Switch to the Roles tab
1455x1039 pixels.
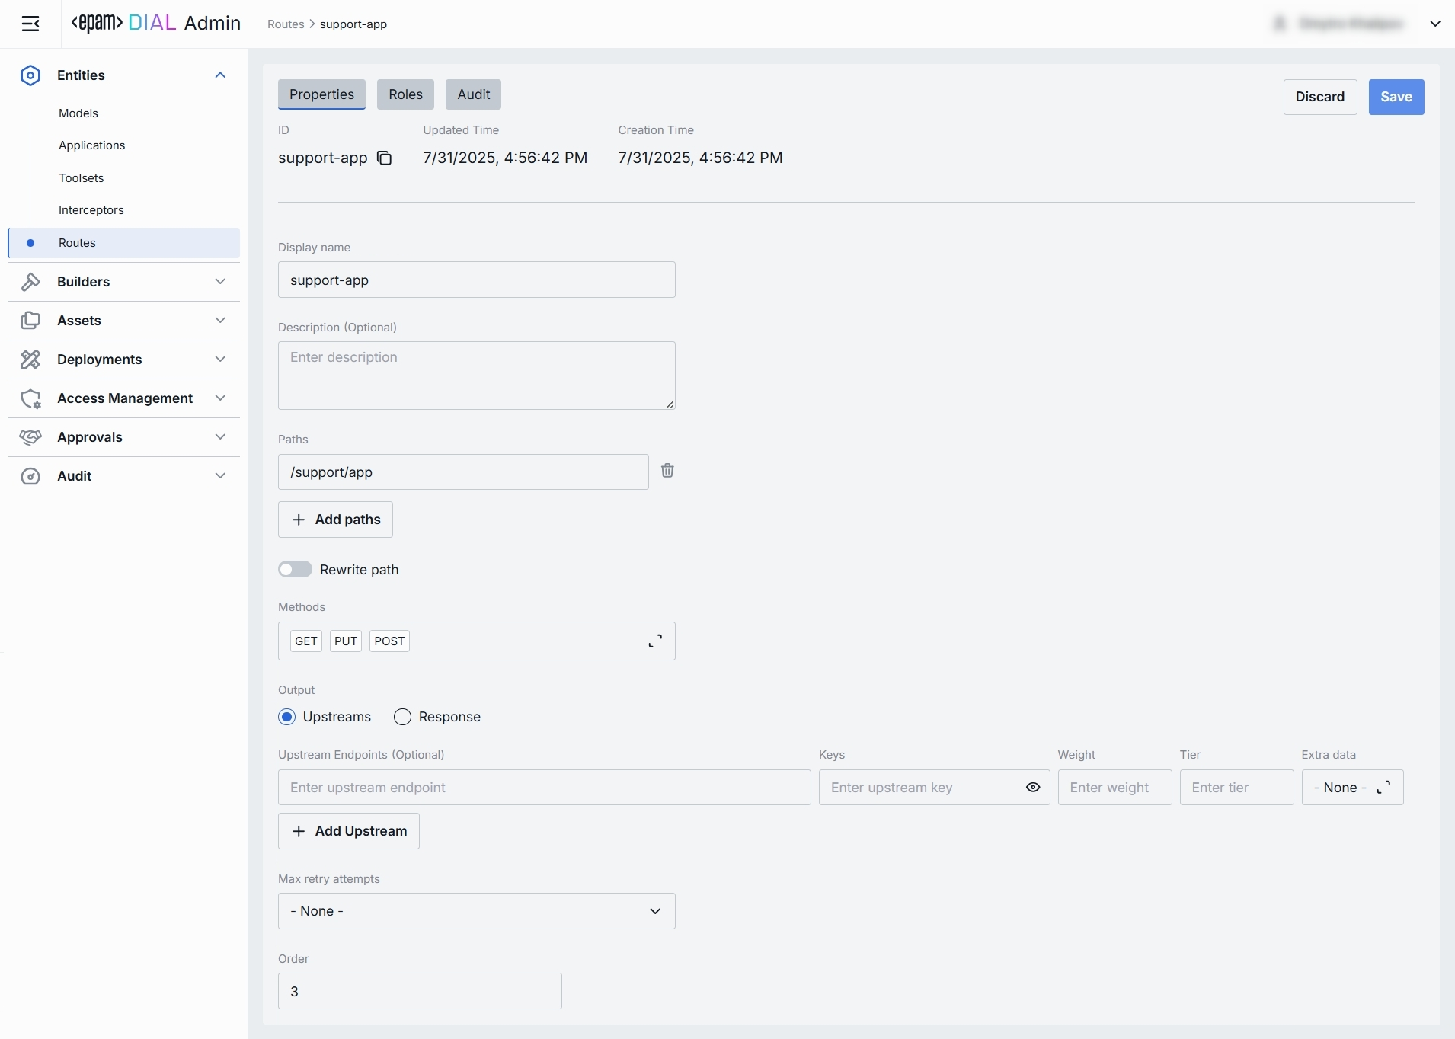[x=405, y=94]
